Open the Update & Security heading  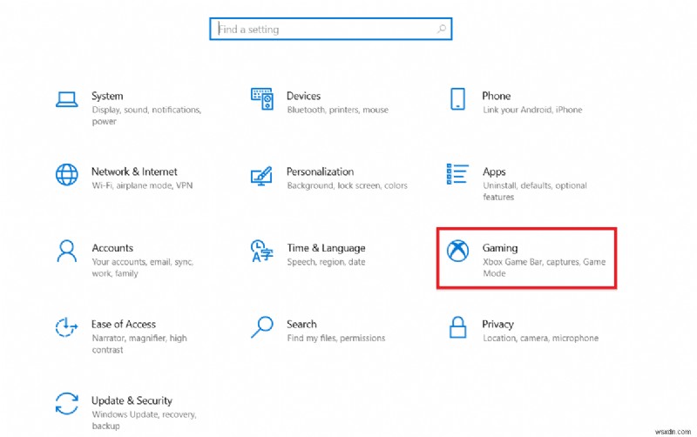pos(132,400)
